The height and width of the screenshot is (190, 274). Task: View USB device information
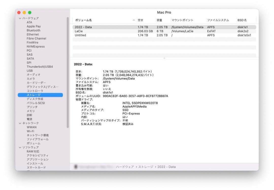(x=30, y=71)
